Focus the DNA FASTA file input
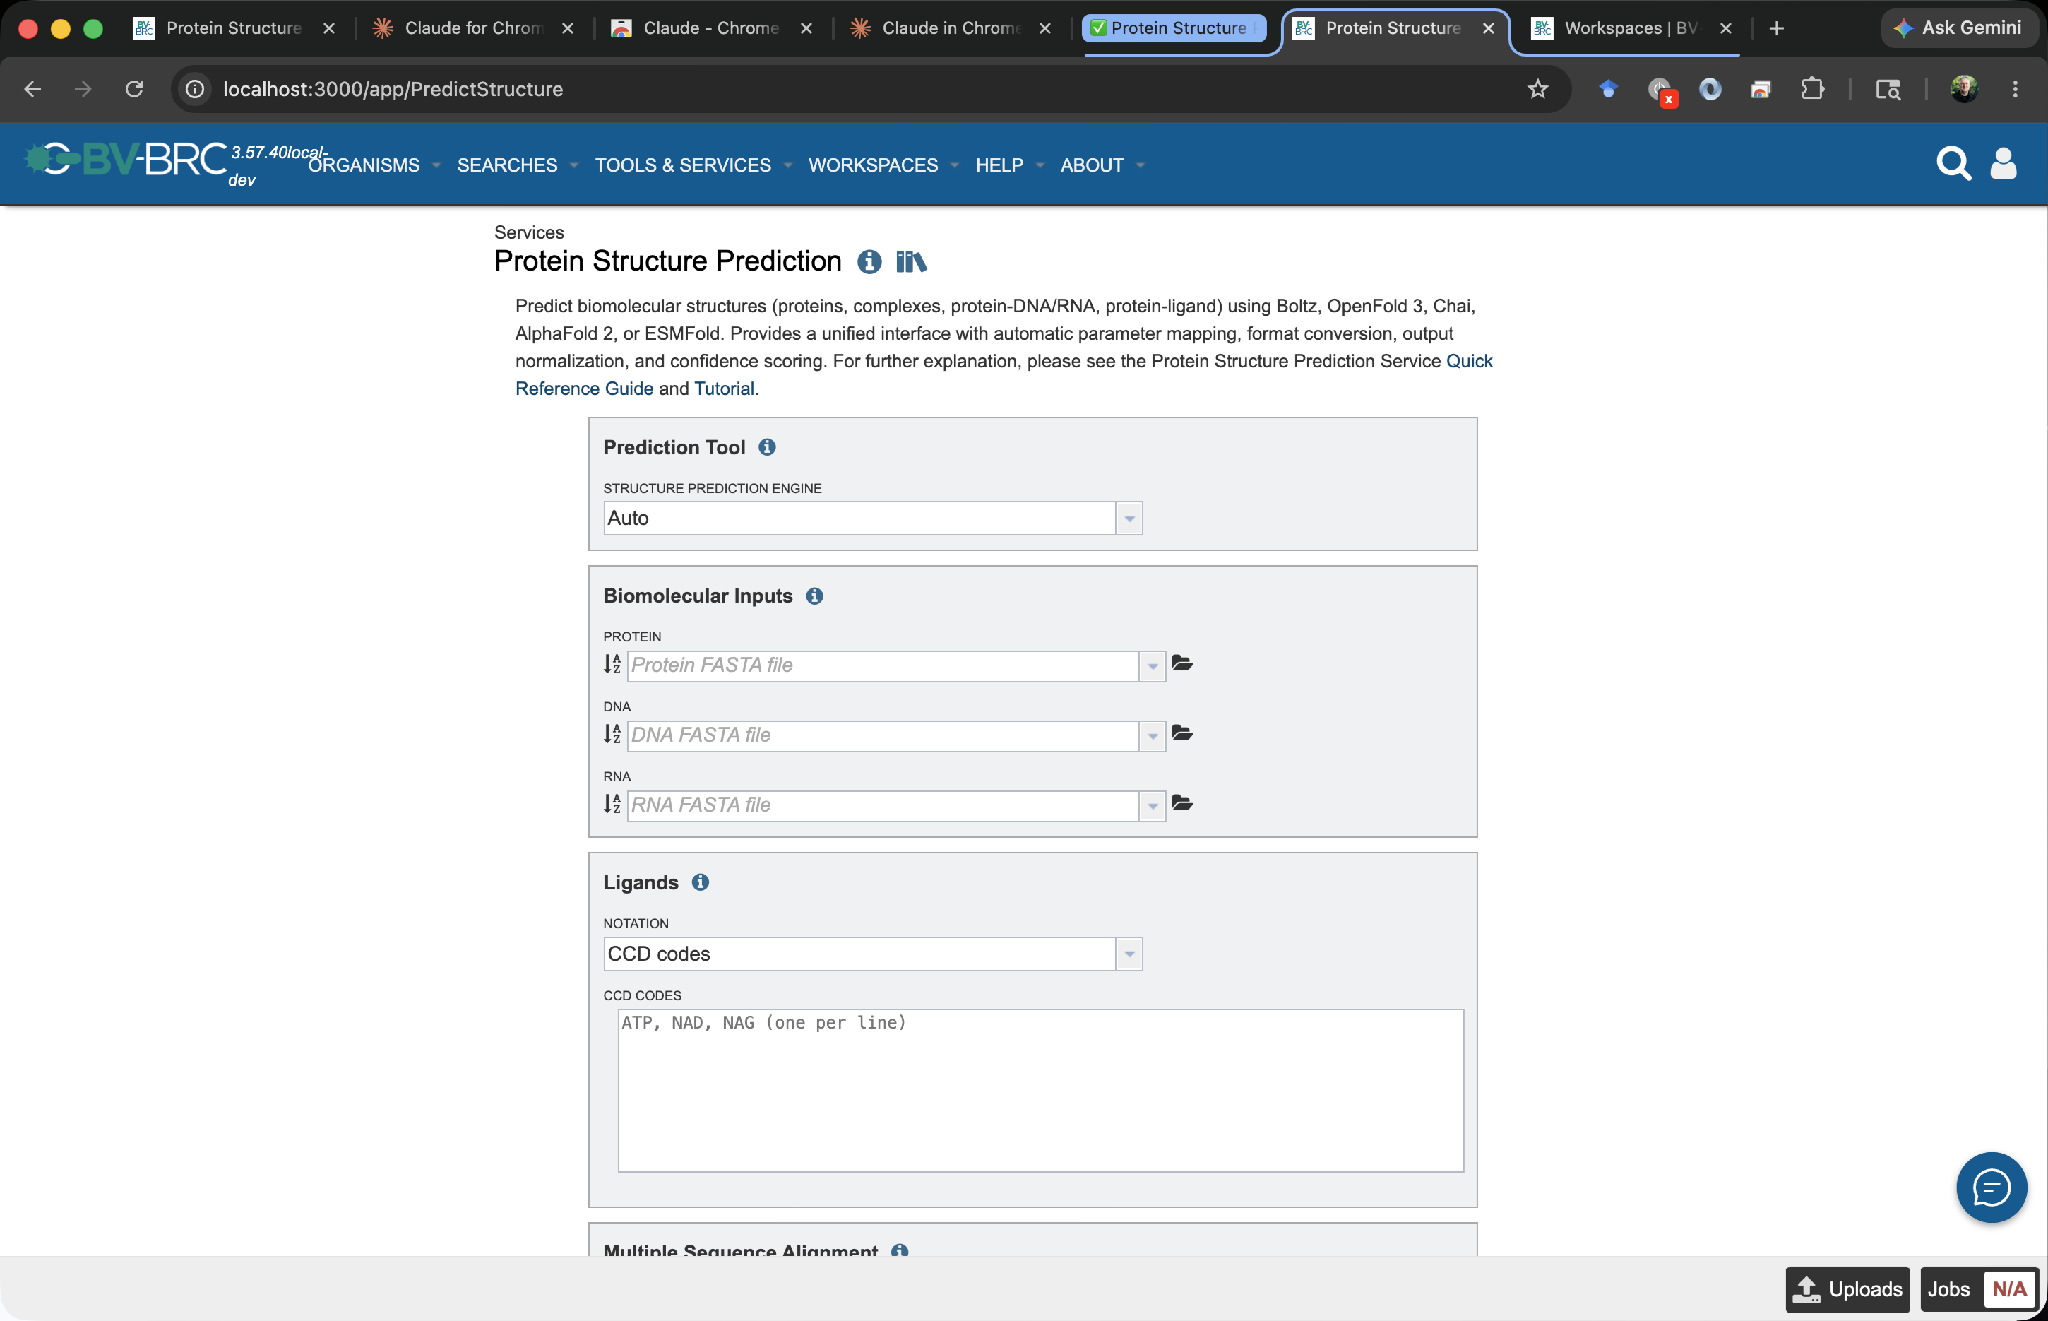 click(x=883, y=736)
